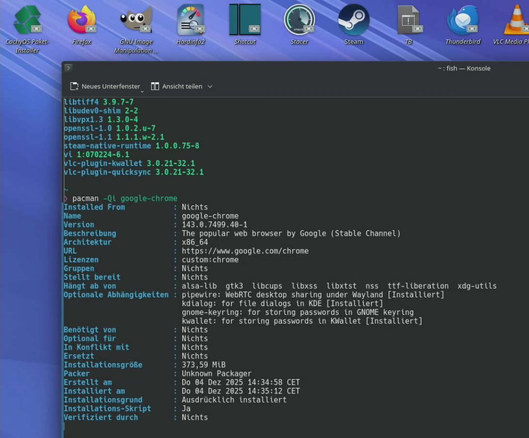Click the package line 'vi 1:070224-6.1'
Screen dimensions: 529x438
pyautogui.click(x=96, y=155)
